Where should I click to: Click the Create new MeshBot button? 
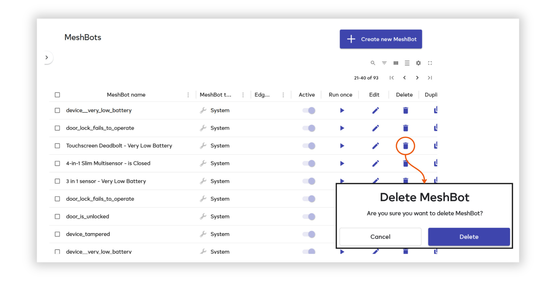(381, 39)
